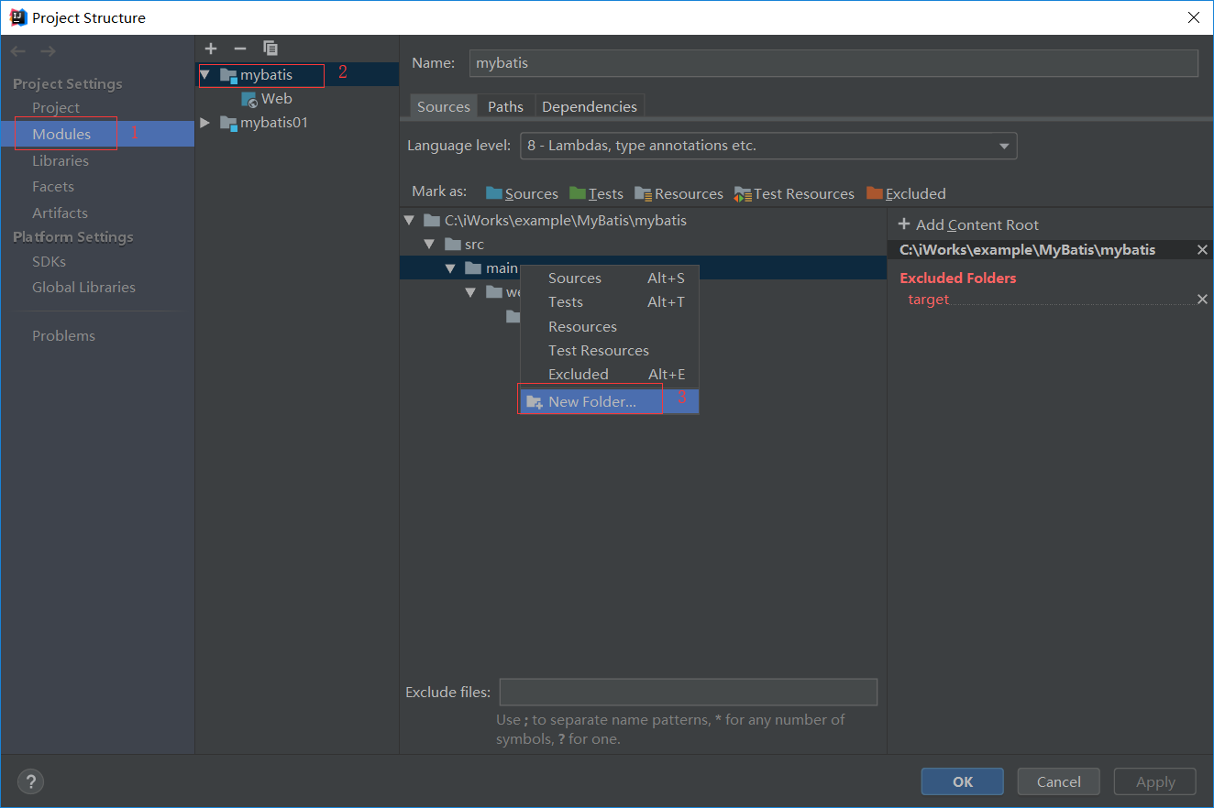Click Add Content Root
This screenshot has width=1214, height=808.
coord(968,225)
